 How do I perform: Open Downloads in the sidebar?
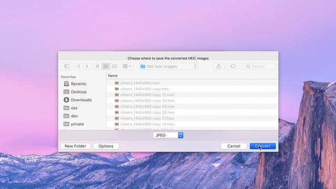point(81,100)
